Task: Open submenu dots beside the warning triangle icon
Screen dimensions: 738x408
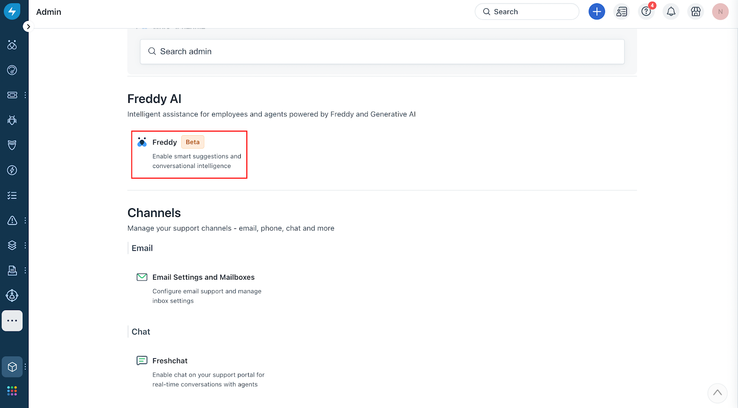Action: [25, 220]
